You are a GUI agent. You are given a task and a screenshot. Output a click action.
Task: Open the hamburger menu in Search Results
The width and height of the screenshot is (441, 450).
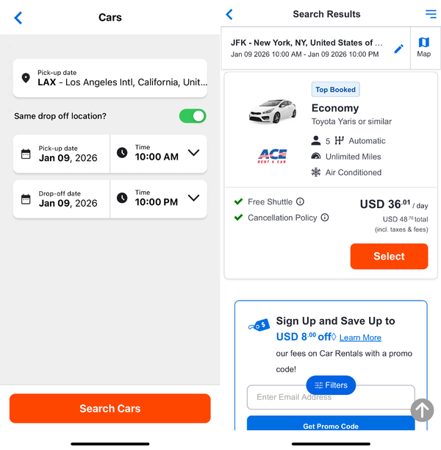[x=431, y=14]
